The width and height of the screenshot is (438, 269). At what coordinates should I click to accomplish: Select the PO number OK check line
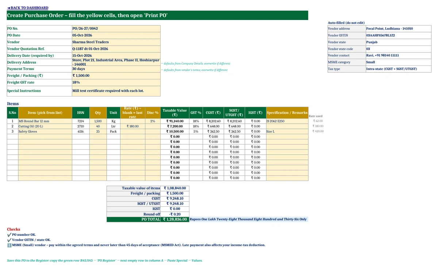pos(22,235)
